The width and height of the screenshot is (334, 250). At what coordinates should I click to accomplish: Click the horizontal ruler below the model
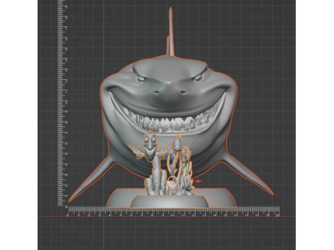click(173, 212)
